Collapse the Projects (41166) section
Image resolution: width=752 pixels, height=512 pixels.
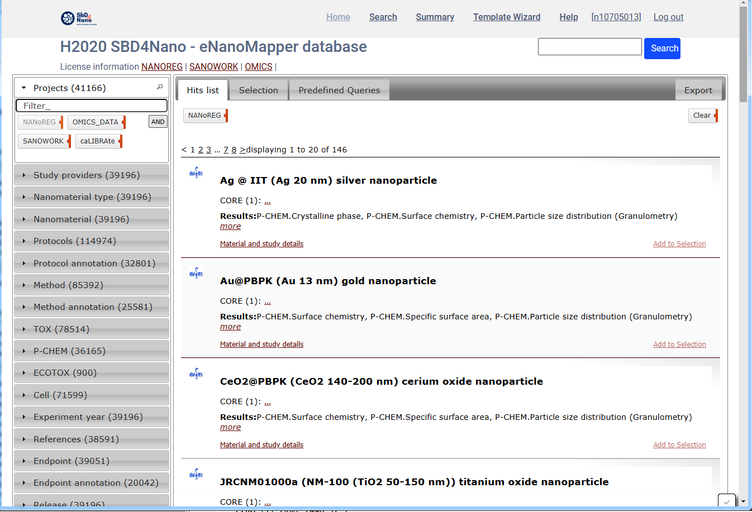click(92, 88)
